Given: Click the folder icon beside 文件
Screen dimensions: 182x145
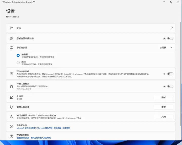Looking at the screenshot, I should pyautogui.click(x=11, y=28).
